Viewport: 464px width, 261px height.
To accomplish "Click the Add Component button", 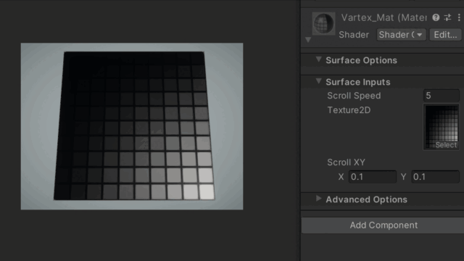I will pyautogui.click(x=384, y=225).
